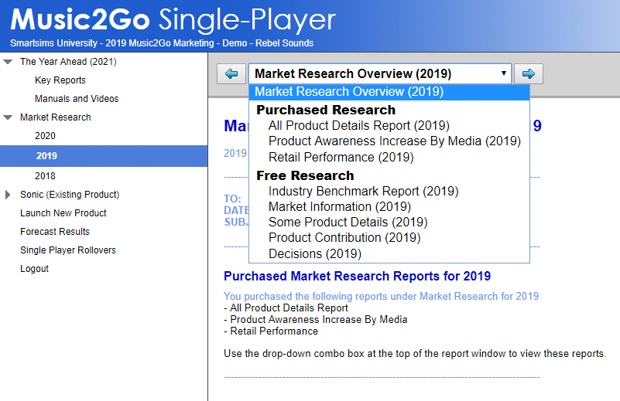Choose Product Contribution (2019) report
Screen dimensions: 620x401
tap(344, 237)
